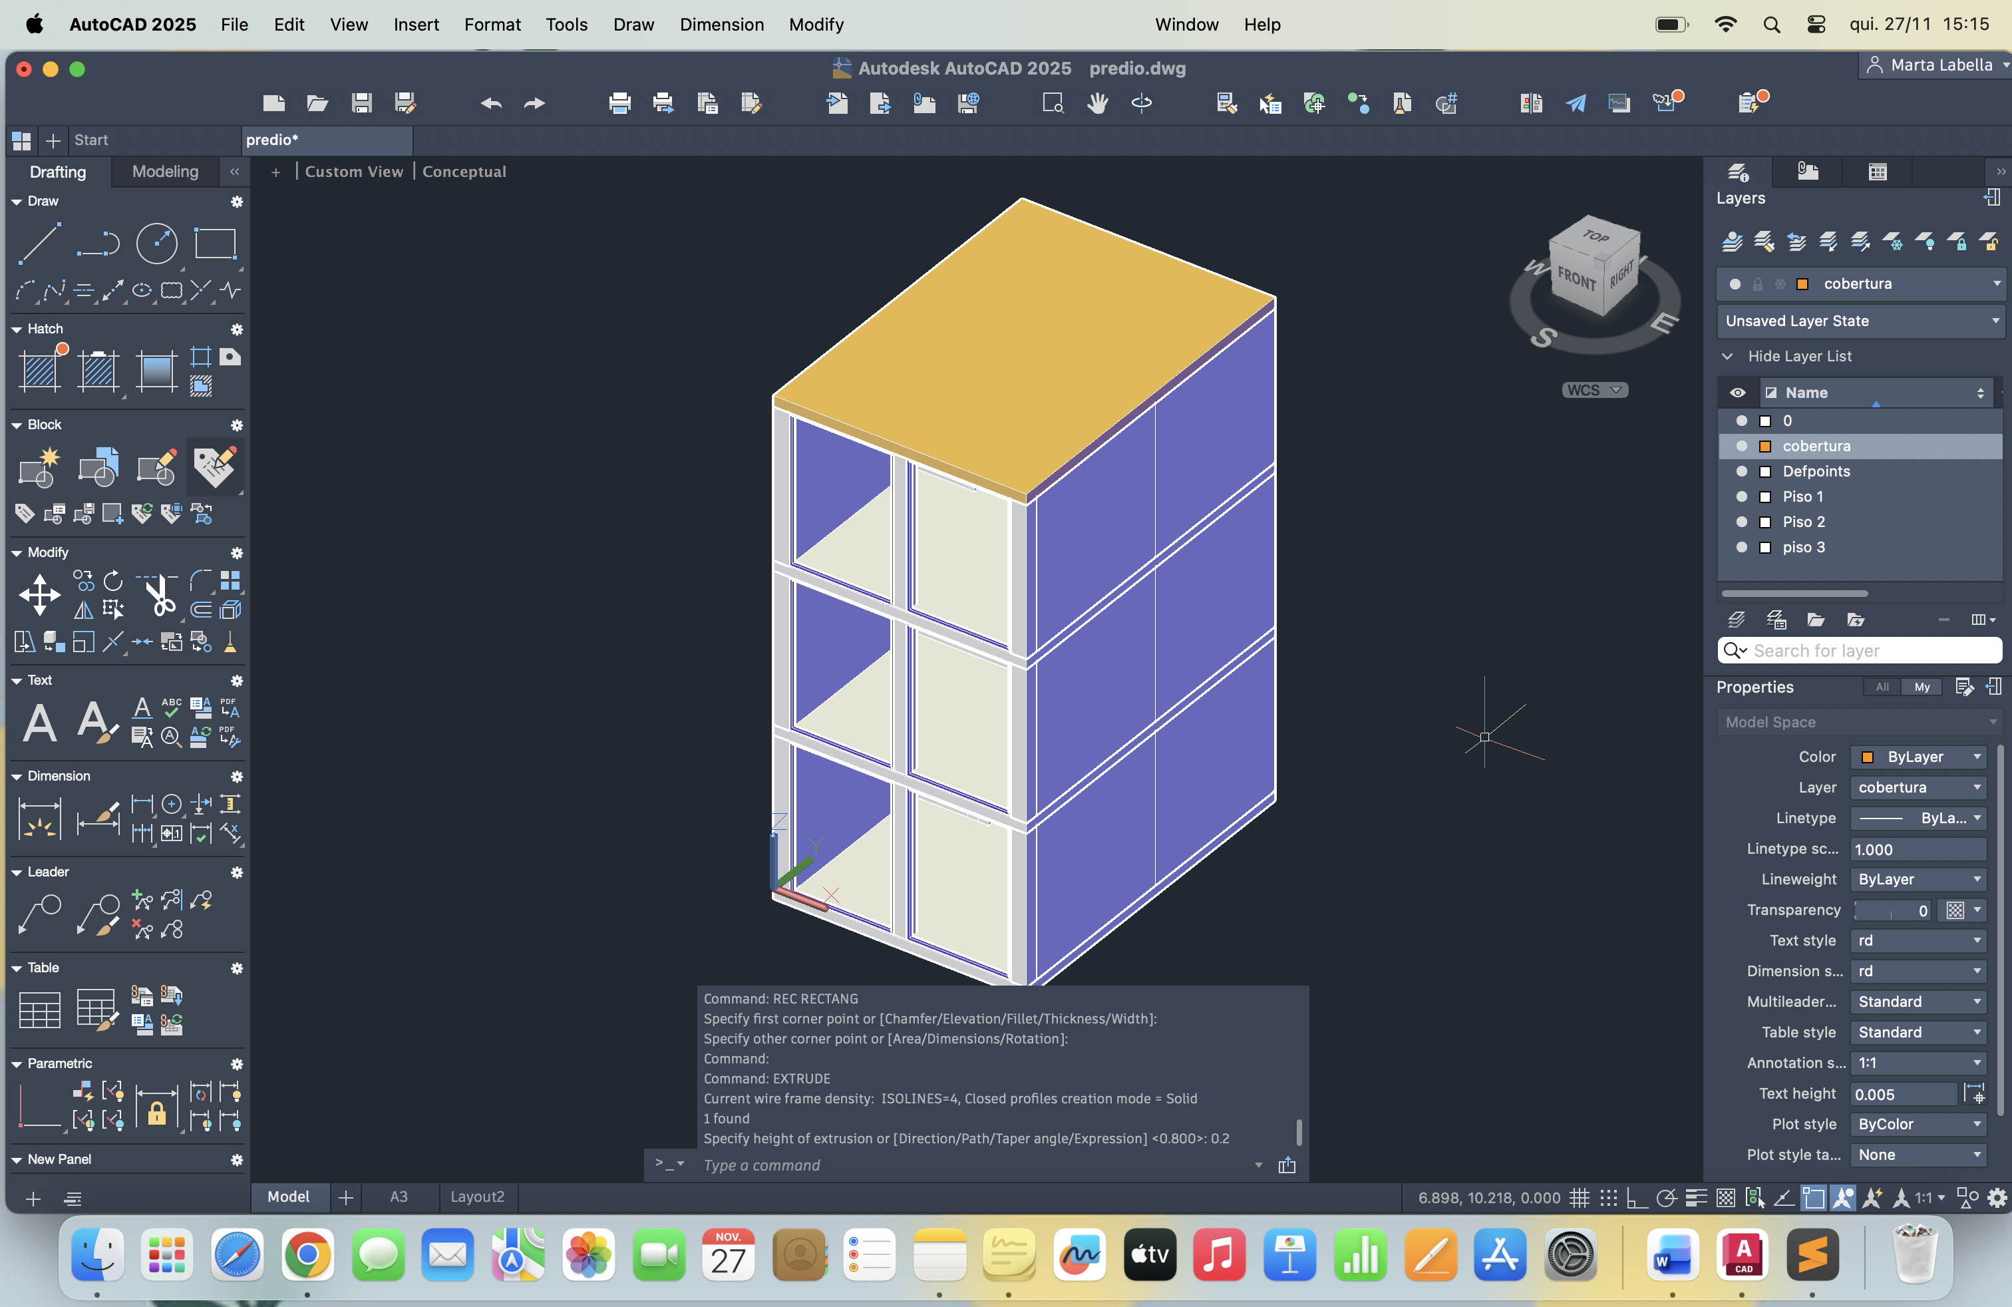Open the Unsaved Layer State dropdown
Viewport: 2012px width, 1307px height.
click(x=1861, y=321)
